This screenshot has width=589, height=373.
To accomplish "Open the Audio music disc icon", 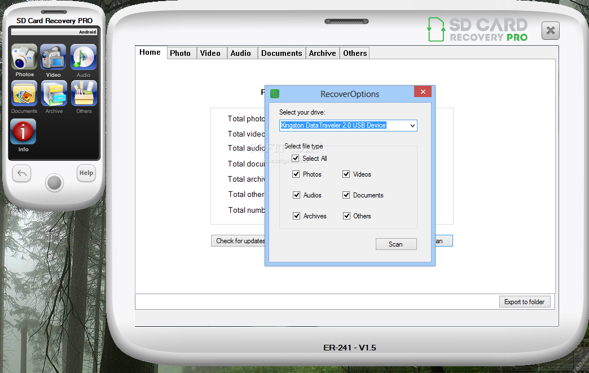I will click(x=83, y=57).
